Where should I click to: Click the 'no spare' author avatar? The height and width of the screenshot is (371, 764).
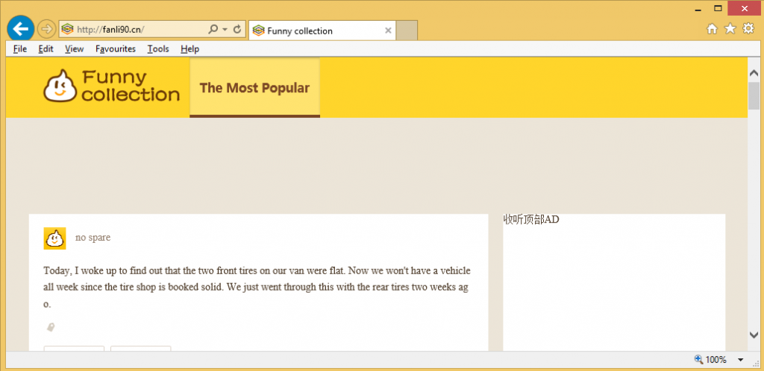(54, 238)
